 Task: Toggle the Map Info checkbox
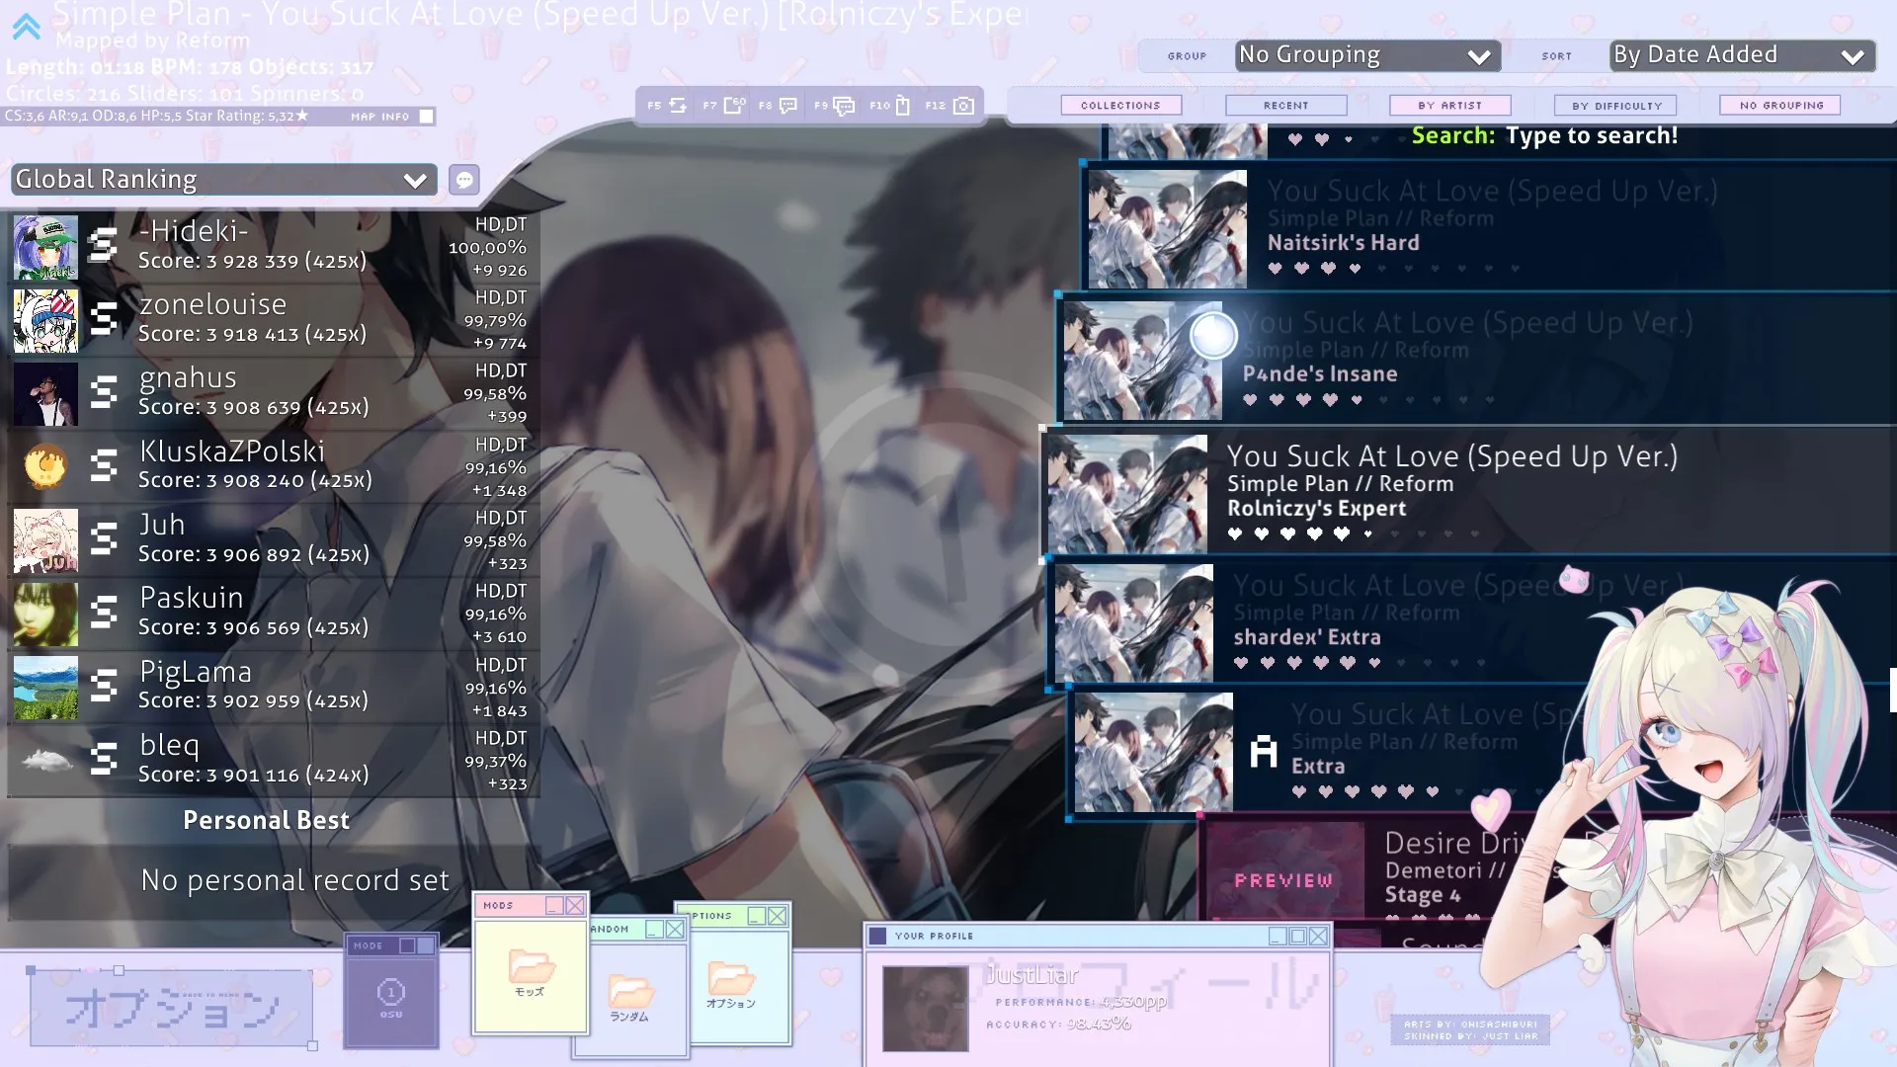[x=426, y=116]
